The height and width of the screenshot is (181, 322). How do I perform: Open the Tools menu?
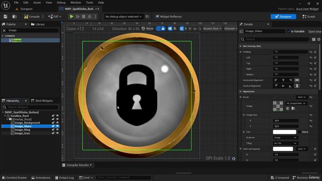pyautogui.click(x=90, y=3)
